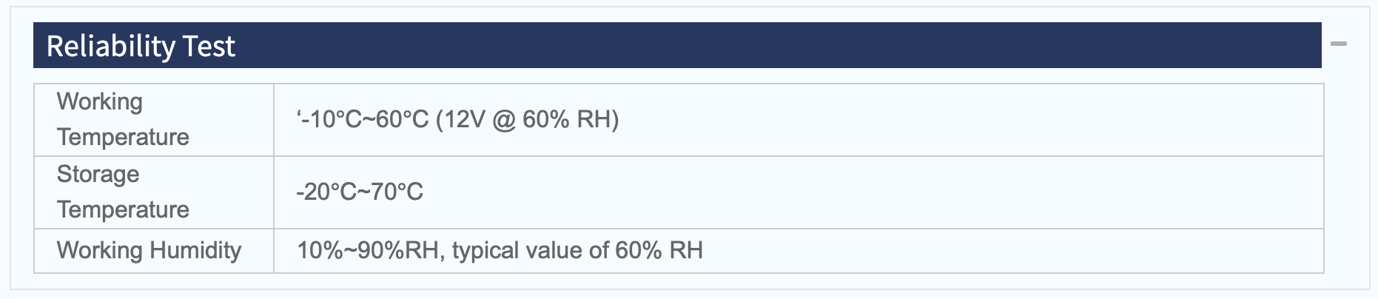Viewport: 1378px width, 299px height.
Task: Select the Storage Temperature label cell
Action: coord(154,192)
